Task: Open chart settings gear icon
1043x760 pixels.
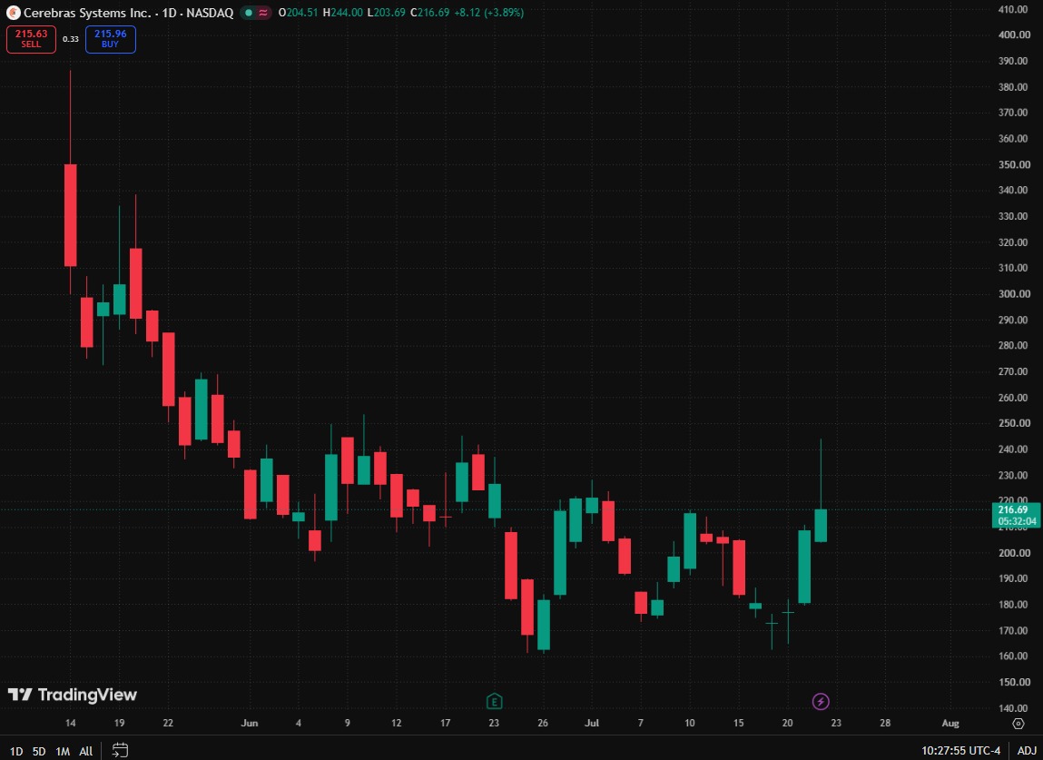Action: click(x=1018, y=724)
